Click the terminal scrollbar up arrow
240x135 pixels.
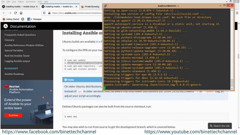[x=232, y=10]
